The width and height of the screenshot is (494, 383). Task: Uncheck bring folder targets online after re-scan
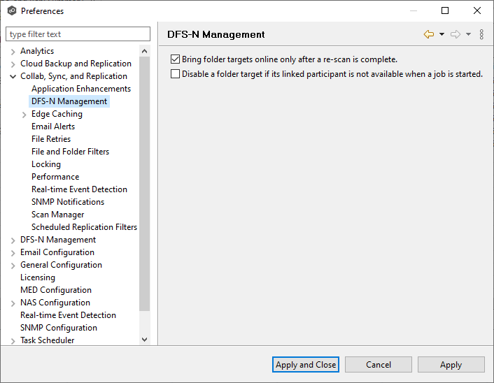(x=176, y=59)
